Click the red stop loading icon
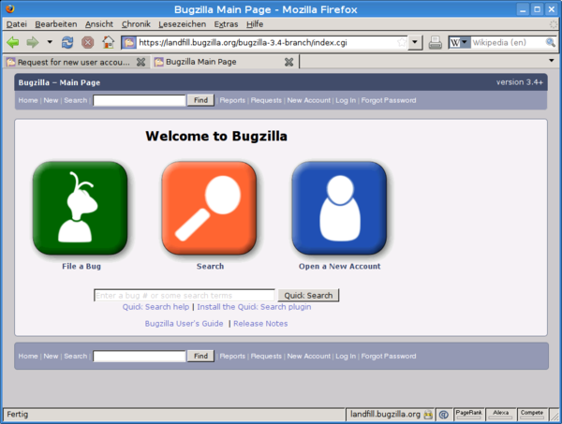 [x=87, y=43]
